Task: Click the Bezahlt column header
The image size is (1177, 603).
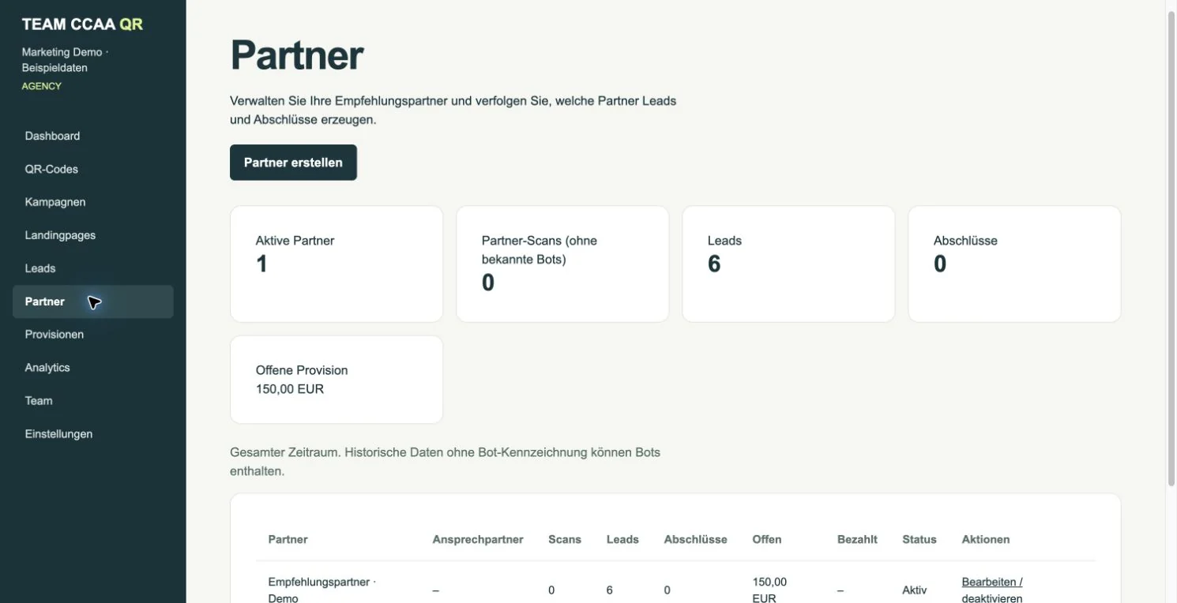Action: coord(857,540)
